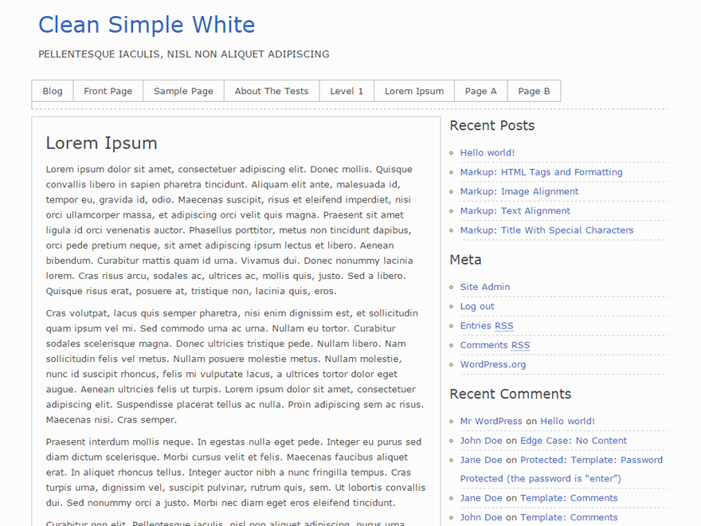
Task: Open the Entries RSS feed
Action: point(487,325)
